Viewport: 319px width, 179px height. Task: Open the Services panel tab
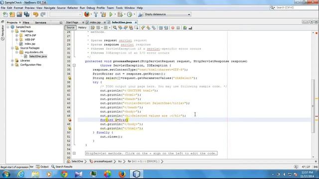coord(40,22)
